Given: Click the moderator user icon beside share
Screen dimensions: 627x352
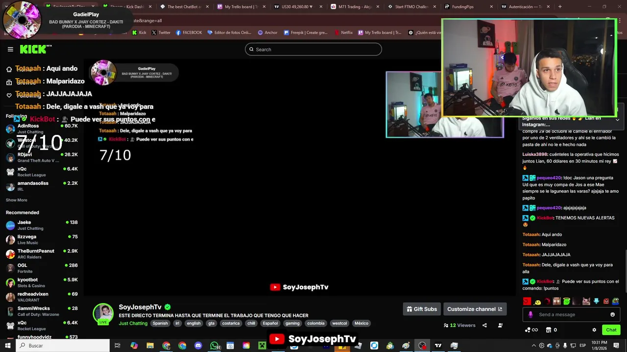Looking at the screenshot, I should pyautogui.click(x=500, y=325).
